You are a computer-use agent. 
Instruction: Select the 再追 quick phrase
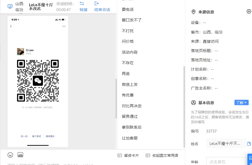tap(126, 74)
